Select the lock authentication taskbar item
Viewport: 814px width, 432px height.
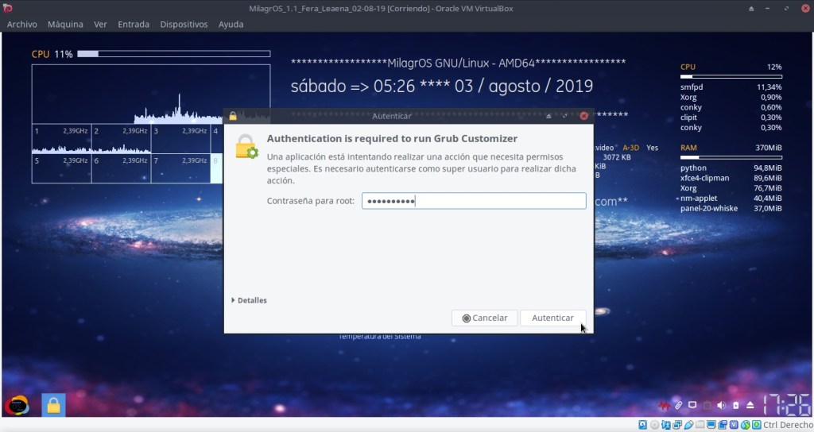tap(53, 405)
